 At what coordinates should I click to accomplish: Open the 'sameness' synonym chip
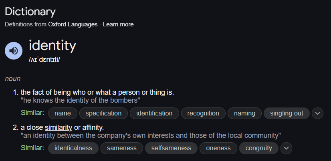pyautogui.click(x=122, y=148)
